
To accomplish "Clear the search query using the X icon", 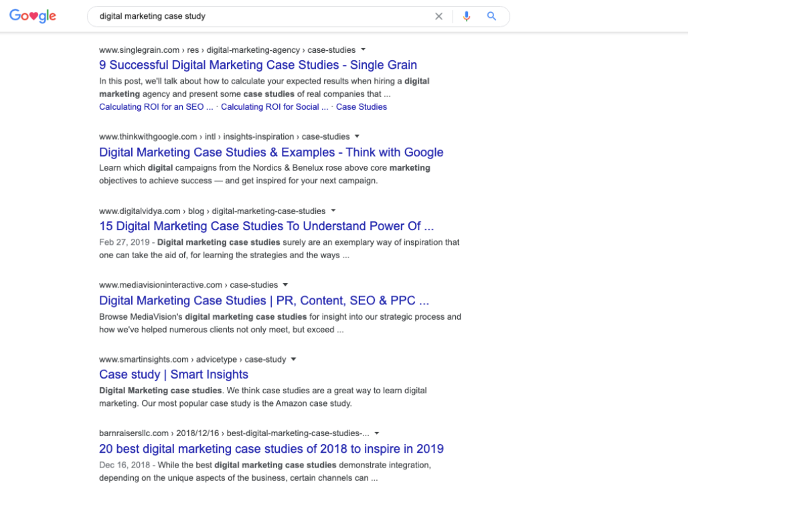I will [438, 15].
